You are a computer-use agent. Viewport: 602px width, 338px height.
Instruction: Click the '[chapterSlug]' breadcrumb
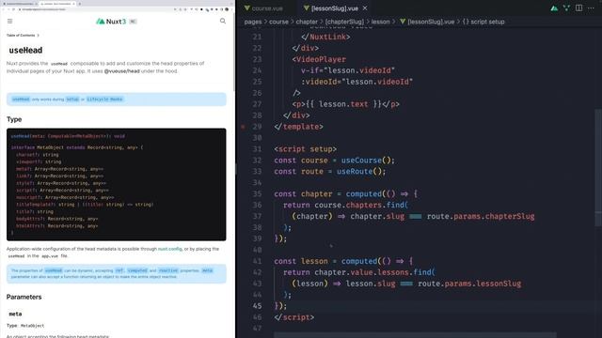pyautogui.click(x=344, y=22)
